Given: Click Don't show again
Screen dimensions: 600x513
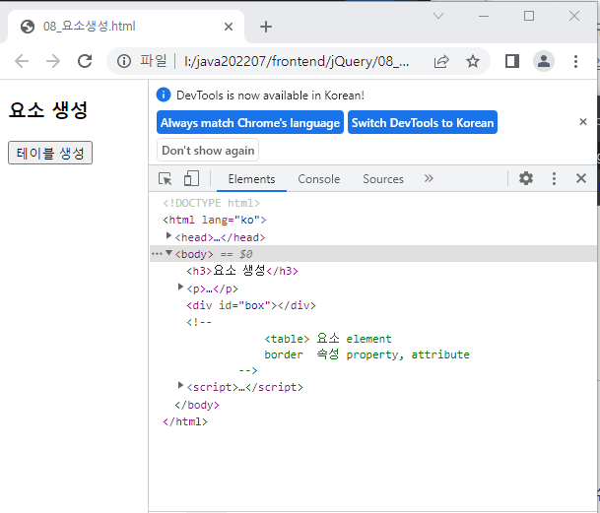Looking at the screenshot, I should pyautogui.click(x=208, y=151).
